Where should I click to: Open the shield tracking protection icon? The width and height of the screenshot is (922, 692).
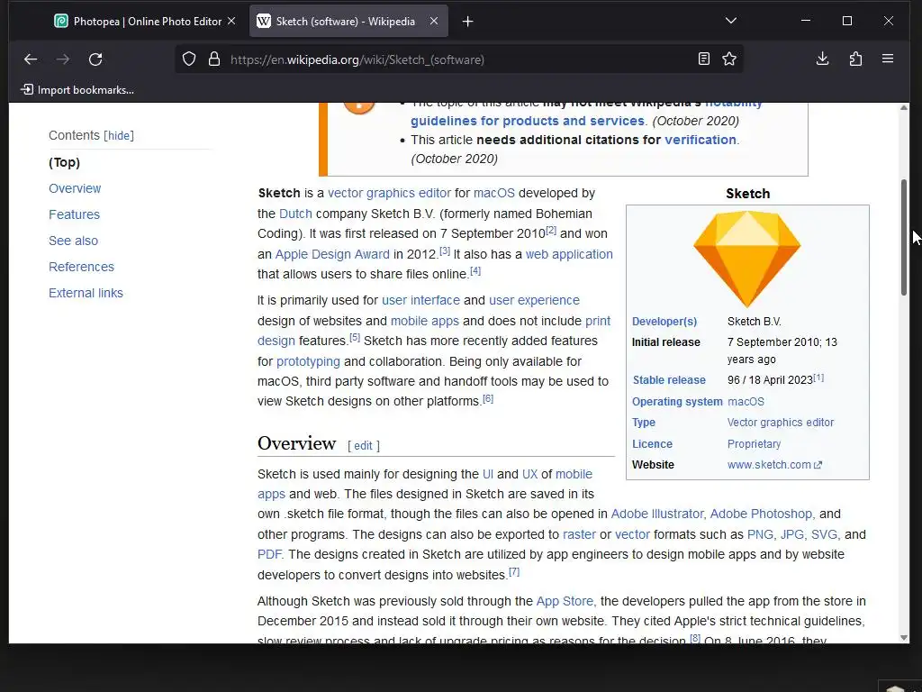tap(189, 59)
